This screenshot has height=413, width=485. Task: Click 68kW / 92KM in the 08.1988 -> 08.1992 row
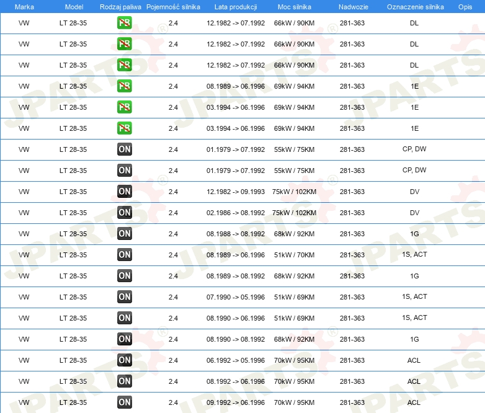tap(294, 234)
